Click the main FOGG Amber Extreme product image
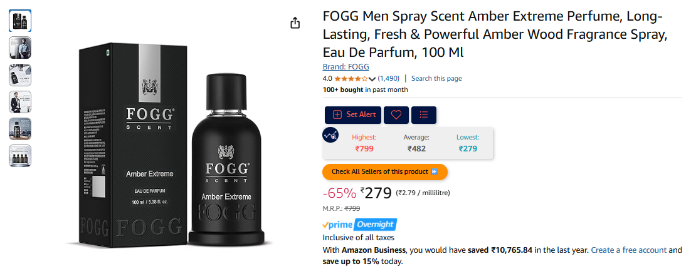The height and width of the screenshot is (269, 691). coord(170,145)
